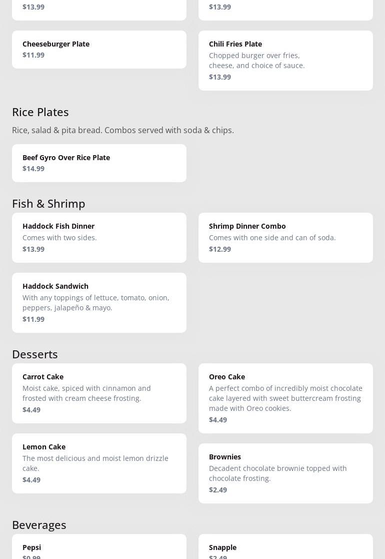
Task: Pick the Carrot Cake dessert
Action: [x=99, y=393]
